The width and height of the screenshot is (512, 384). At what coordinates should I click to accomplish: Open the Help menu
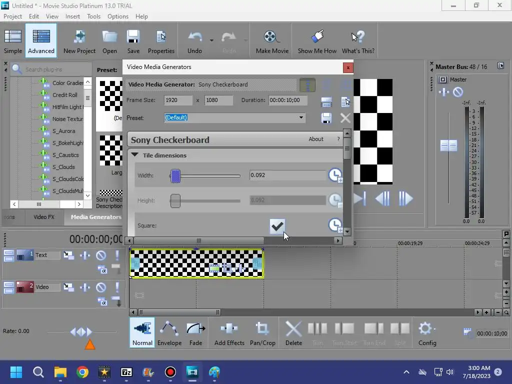(x=141, y=16)
